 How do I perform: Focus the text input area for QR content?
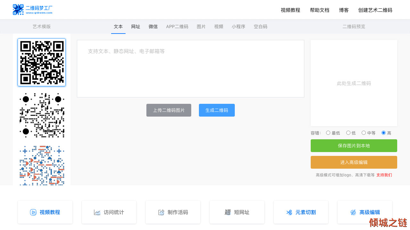[191, 69]
